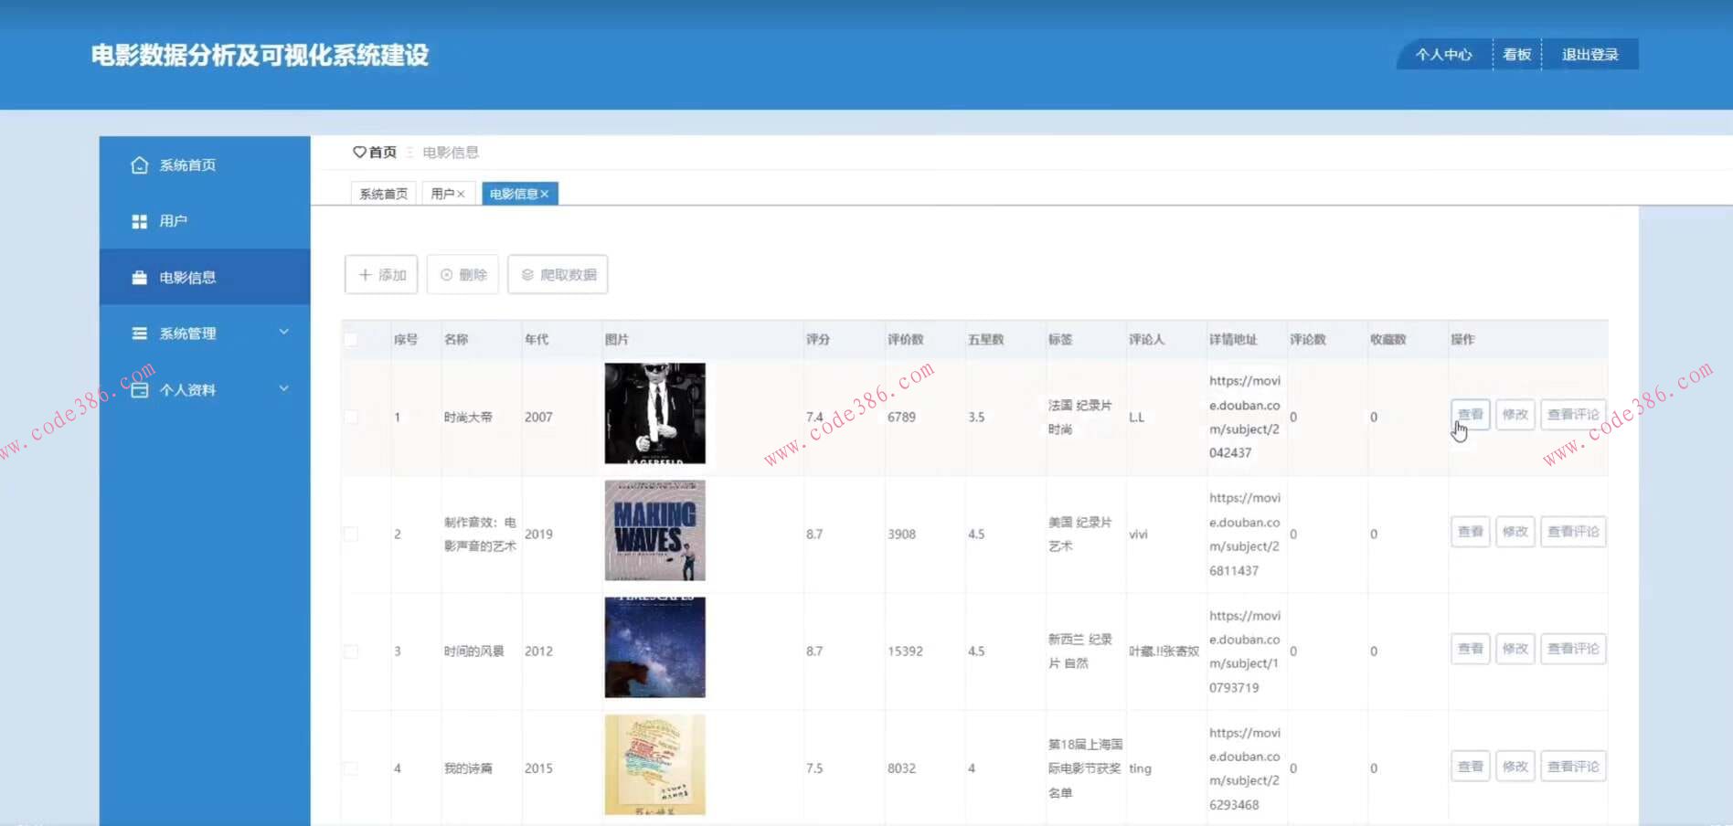This screenshot has width=1733, height=826.
Task: Click 退出登录 in the top bar
Action: pyautogui.click(x=1589, y=54)
